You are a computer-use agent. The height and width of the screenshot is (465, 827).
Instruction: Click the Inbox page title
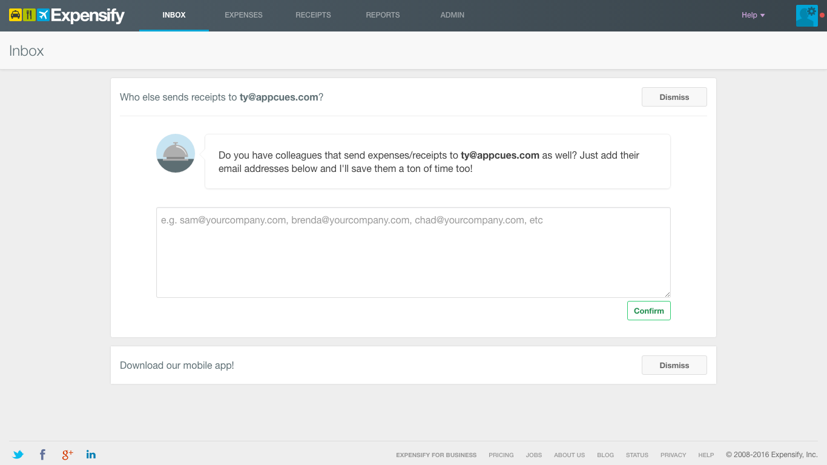(27, 51)
